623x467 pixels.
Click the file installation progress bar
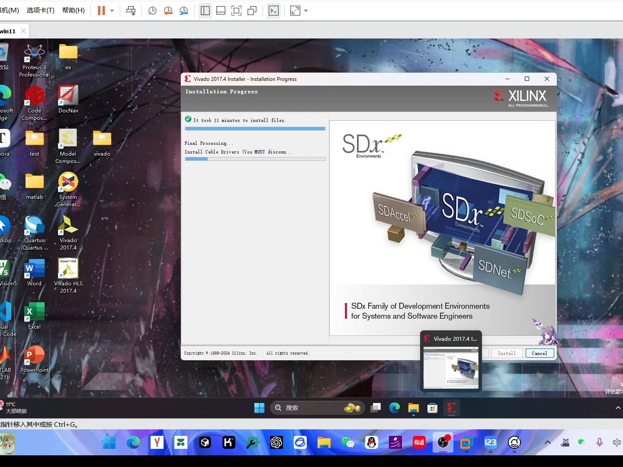pyautogui.click(x=255, y=128)
